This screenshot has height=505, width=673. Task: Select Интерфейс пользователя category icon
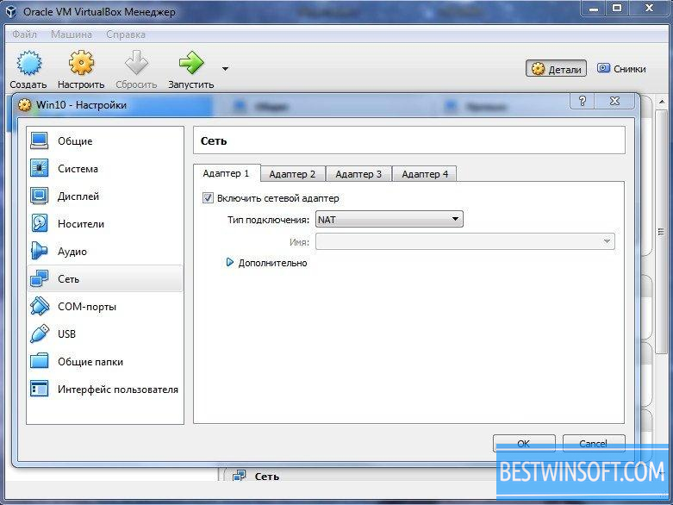coord(40,390)
